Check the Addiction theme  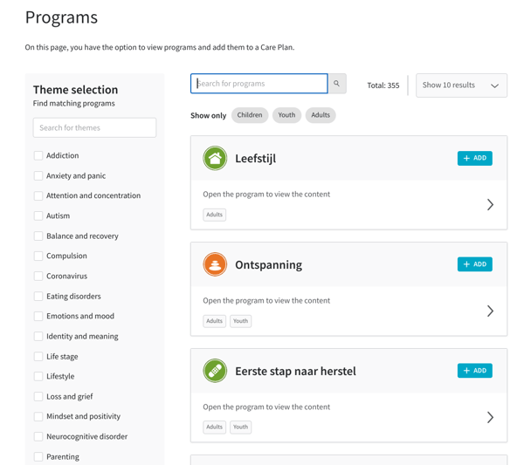coord(38,155)
